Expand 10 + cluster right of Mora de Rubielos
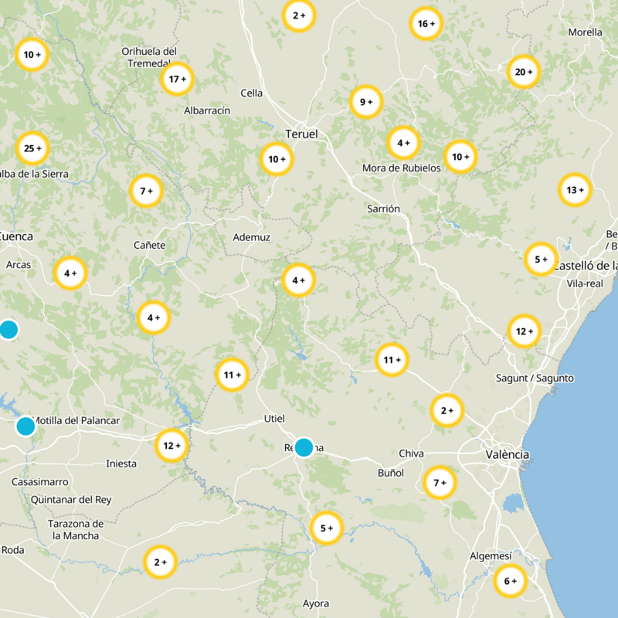This screenshot has height=618, width=618. [x=460, y=157]
